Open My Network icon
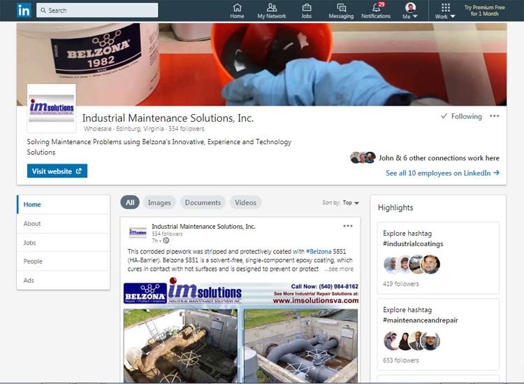524x384 pixels. 271,8
